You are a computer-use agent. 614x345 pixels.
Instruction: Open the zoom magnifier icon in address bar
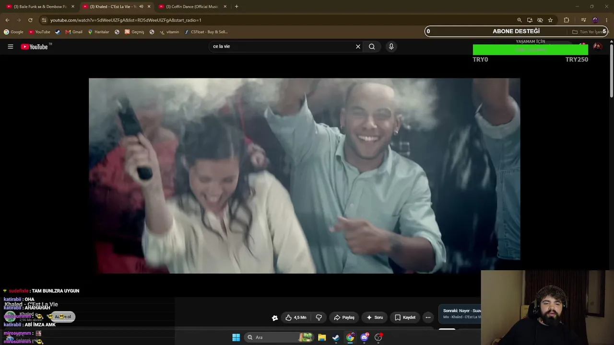(519, 20)
